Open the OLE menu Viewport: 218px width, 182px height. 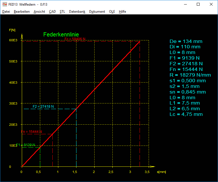pos(112,12)
